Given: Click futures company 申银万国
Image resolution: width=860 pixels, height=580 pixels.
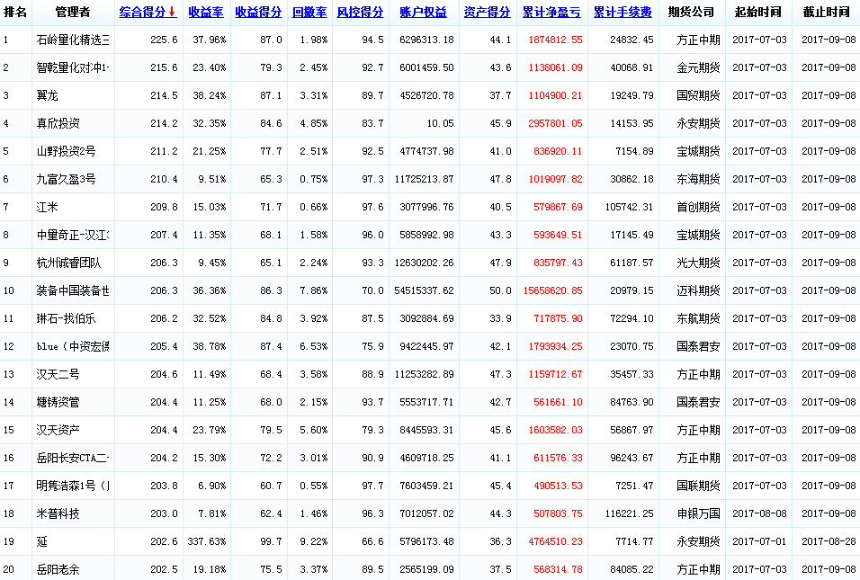Looking at the screenshot, I should click(698, 513).
